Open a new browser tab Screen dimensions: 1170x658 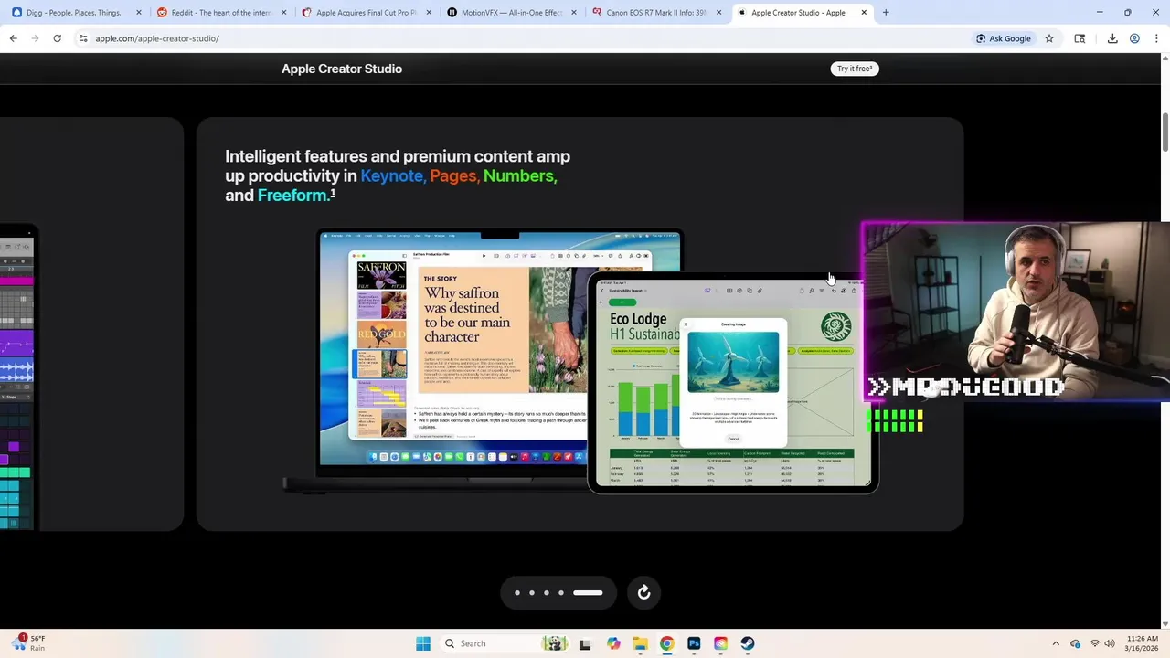886,13
